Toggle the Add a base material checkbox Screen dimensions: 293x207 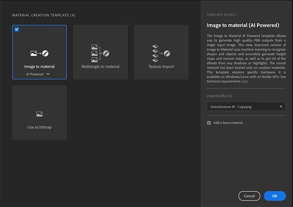(208, 123)
